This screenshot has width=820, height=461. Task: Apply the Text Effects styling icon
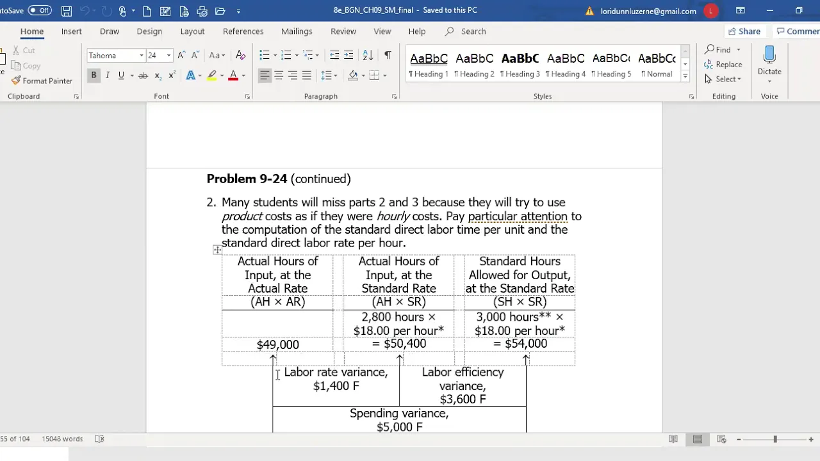(x=191, y=76)
